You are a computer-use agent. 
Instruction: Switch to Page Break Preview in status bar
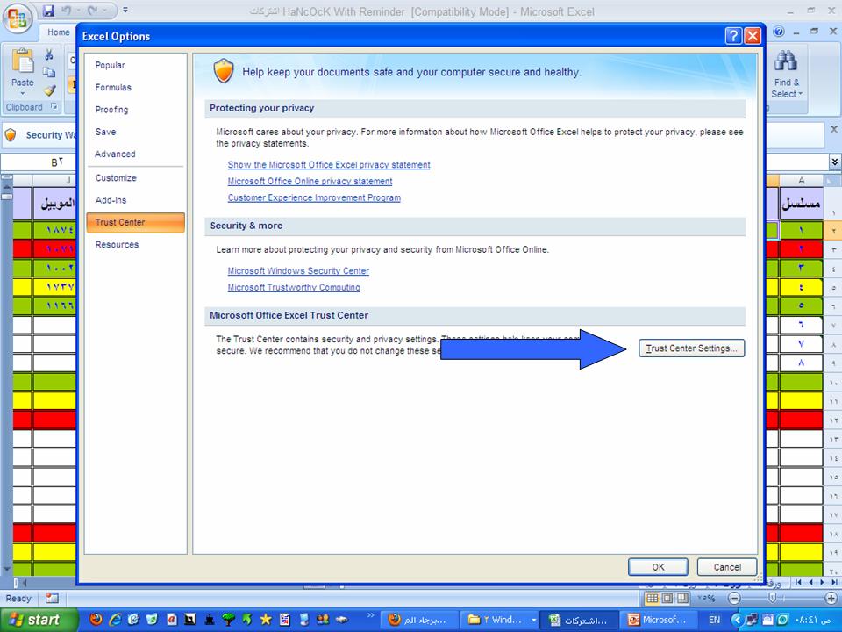point(682,598)
